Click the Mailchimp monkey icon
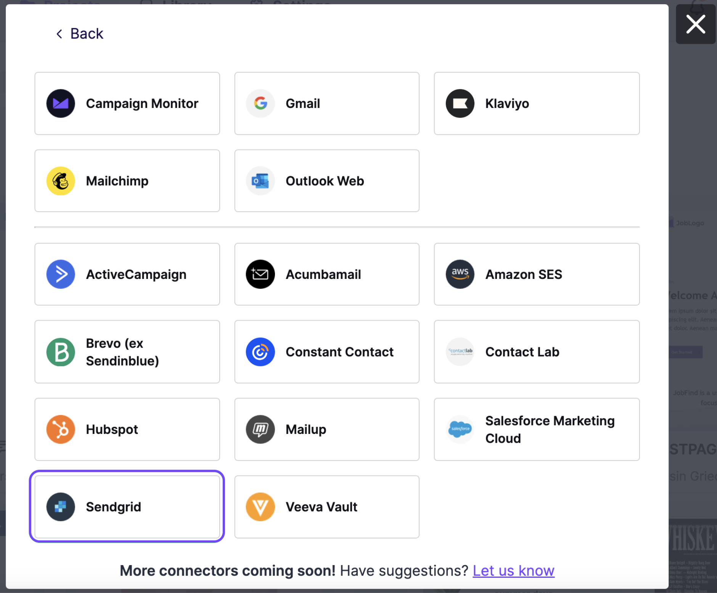717x593 pixels. [x=61, y=181]
